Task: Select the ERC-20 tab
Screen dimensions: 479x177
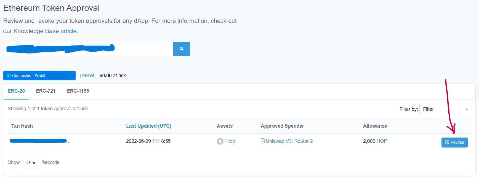Action: (x=16, y=91)
